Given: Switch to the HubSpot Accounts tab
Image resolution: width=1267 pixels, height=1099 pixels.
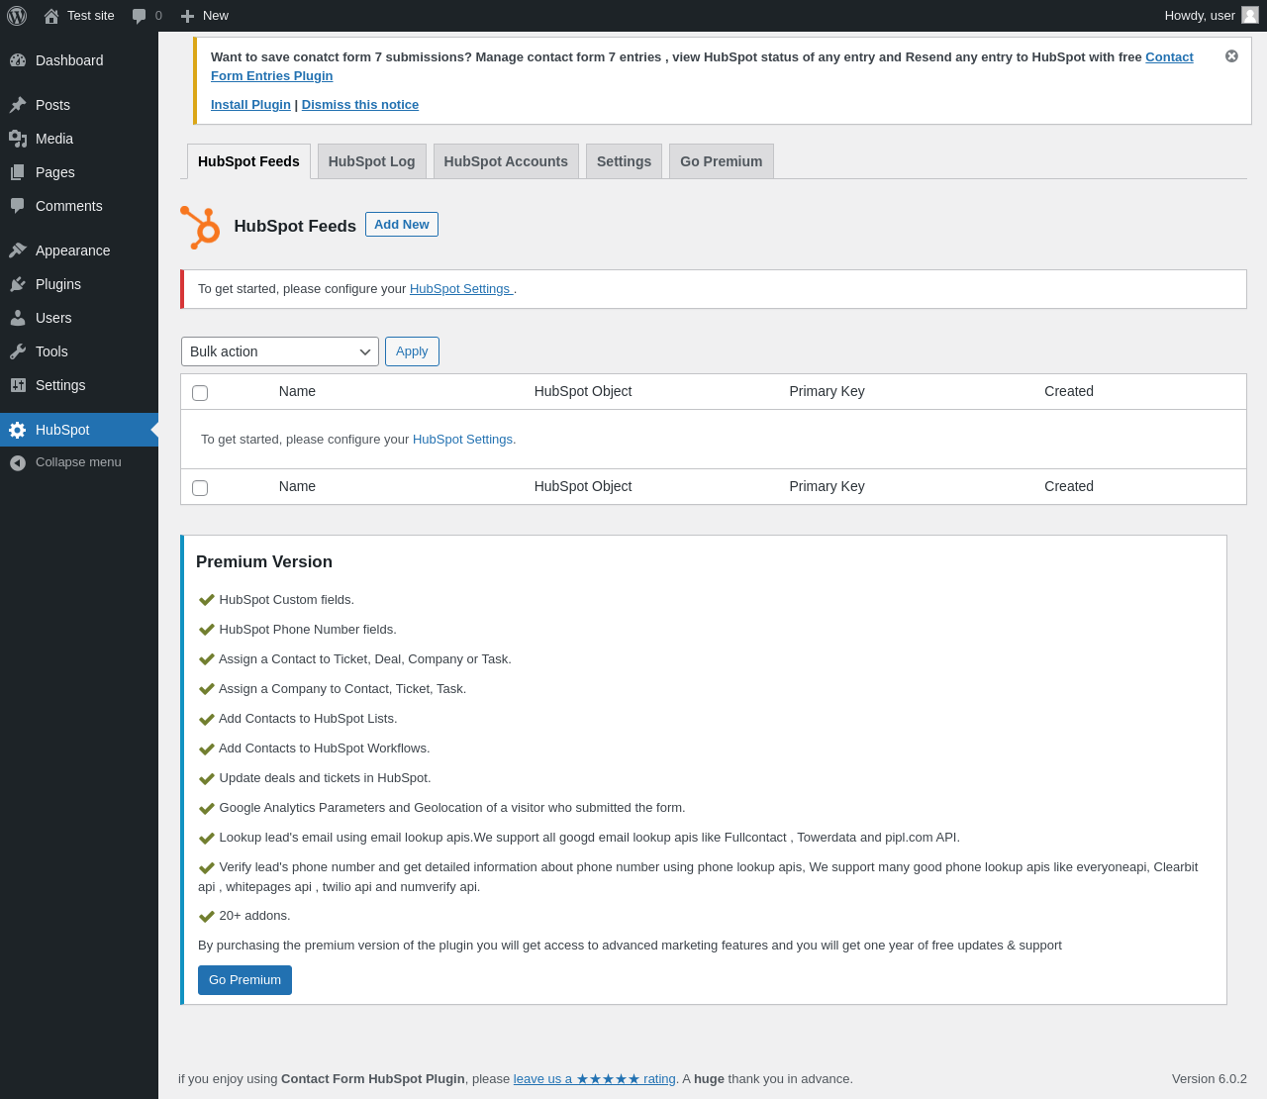Looking at the screenshot, I should coord(506,161).
